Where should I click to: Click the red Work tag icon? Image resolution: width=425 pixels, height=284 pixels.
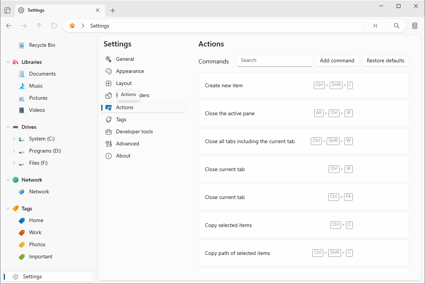[x=22, y=233]
